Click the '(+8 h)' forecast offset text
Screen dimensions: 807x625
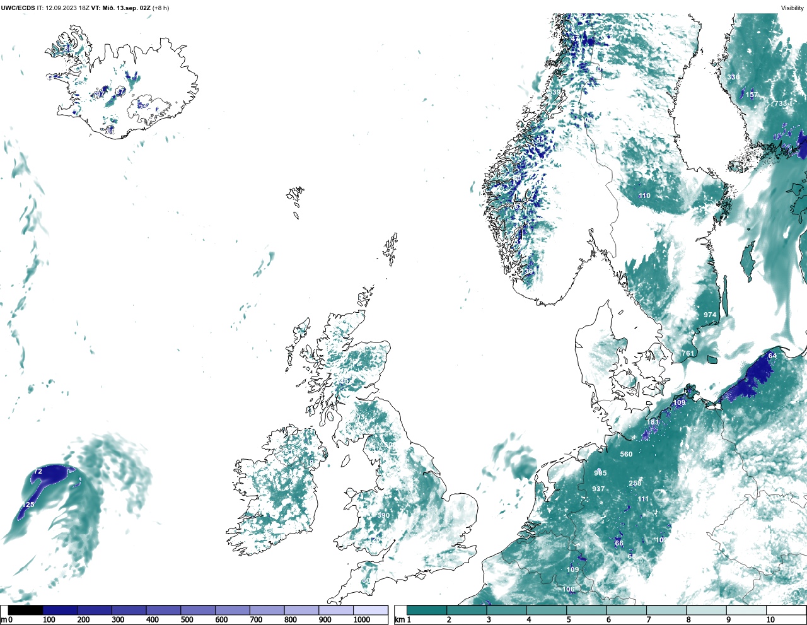[161, 8]
